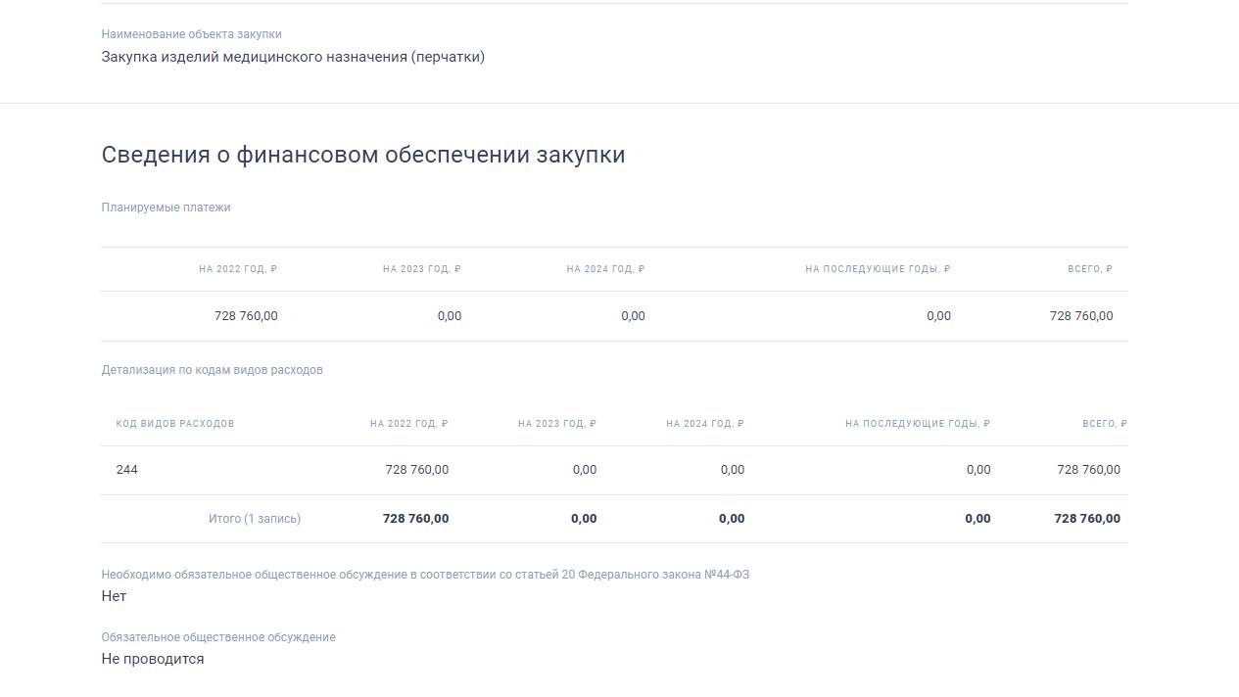Click the 'ВСЕГО' column header
The image size is (1239, 697).
tap(1089, 267)
